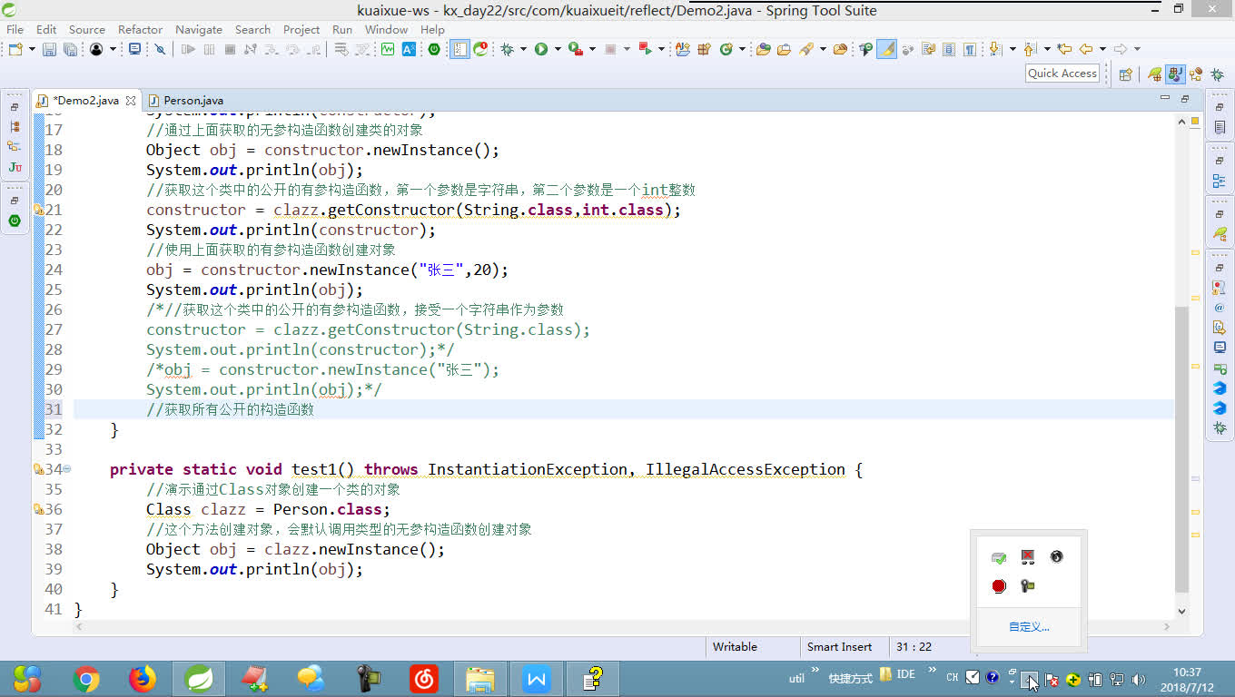Click line 31 comment 获取所有公开的构造函数
The image size is (1235, 697).
(230, 409)
